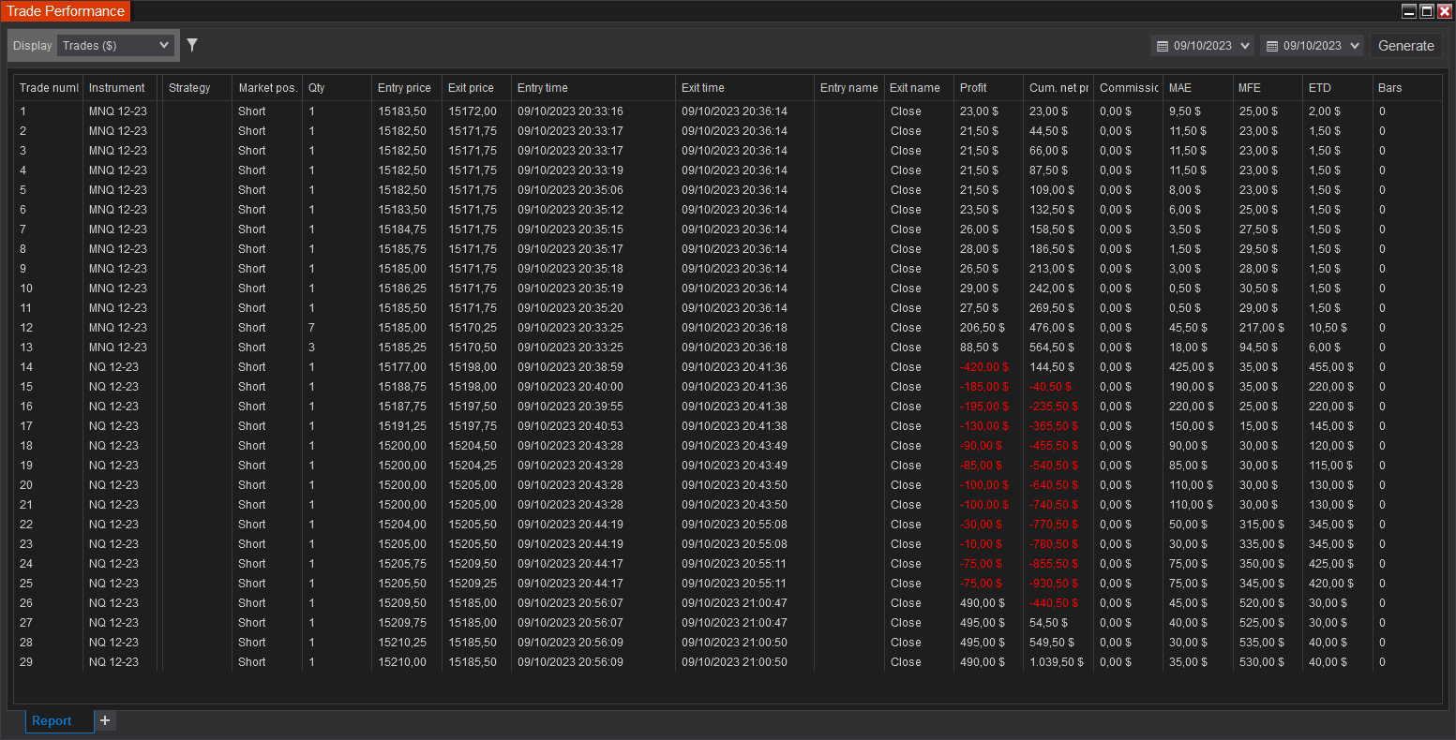Click the red loss value -185,00 $
The height and width of the screenshot is (740, 1456).
point(984,387)
